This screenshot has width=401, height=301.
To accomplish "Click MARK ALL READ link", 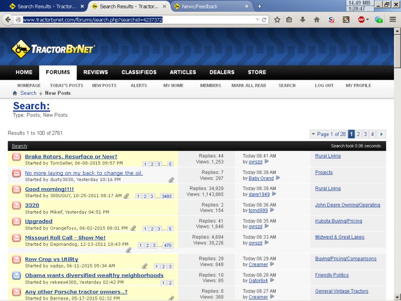I will coord(249,85).
